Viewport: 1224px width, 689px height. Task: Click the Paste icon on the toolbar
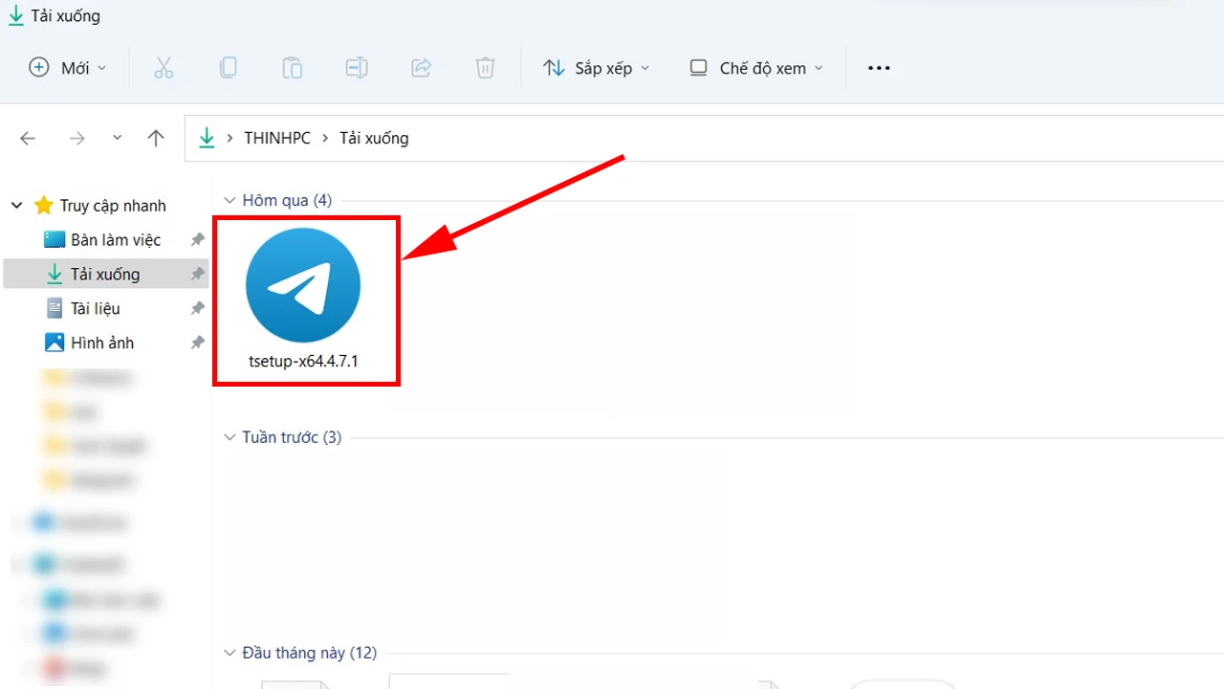coord(292,67)
